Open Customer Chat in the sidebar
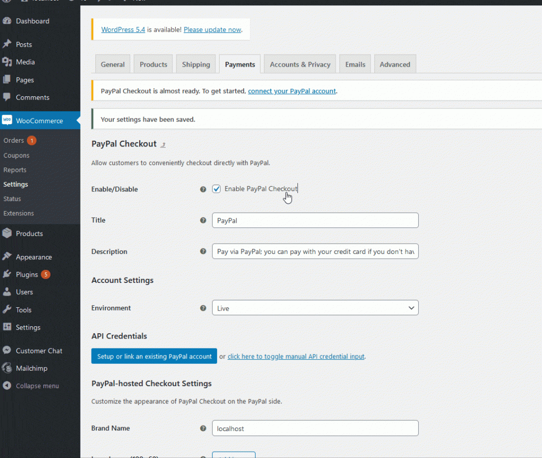The image size is (542, 458). click(37, 350)
